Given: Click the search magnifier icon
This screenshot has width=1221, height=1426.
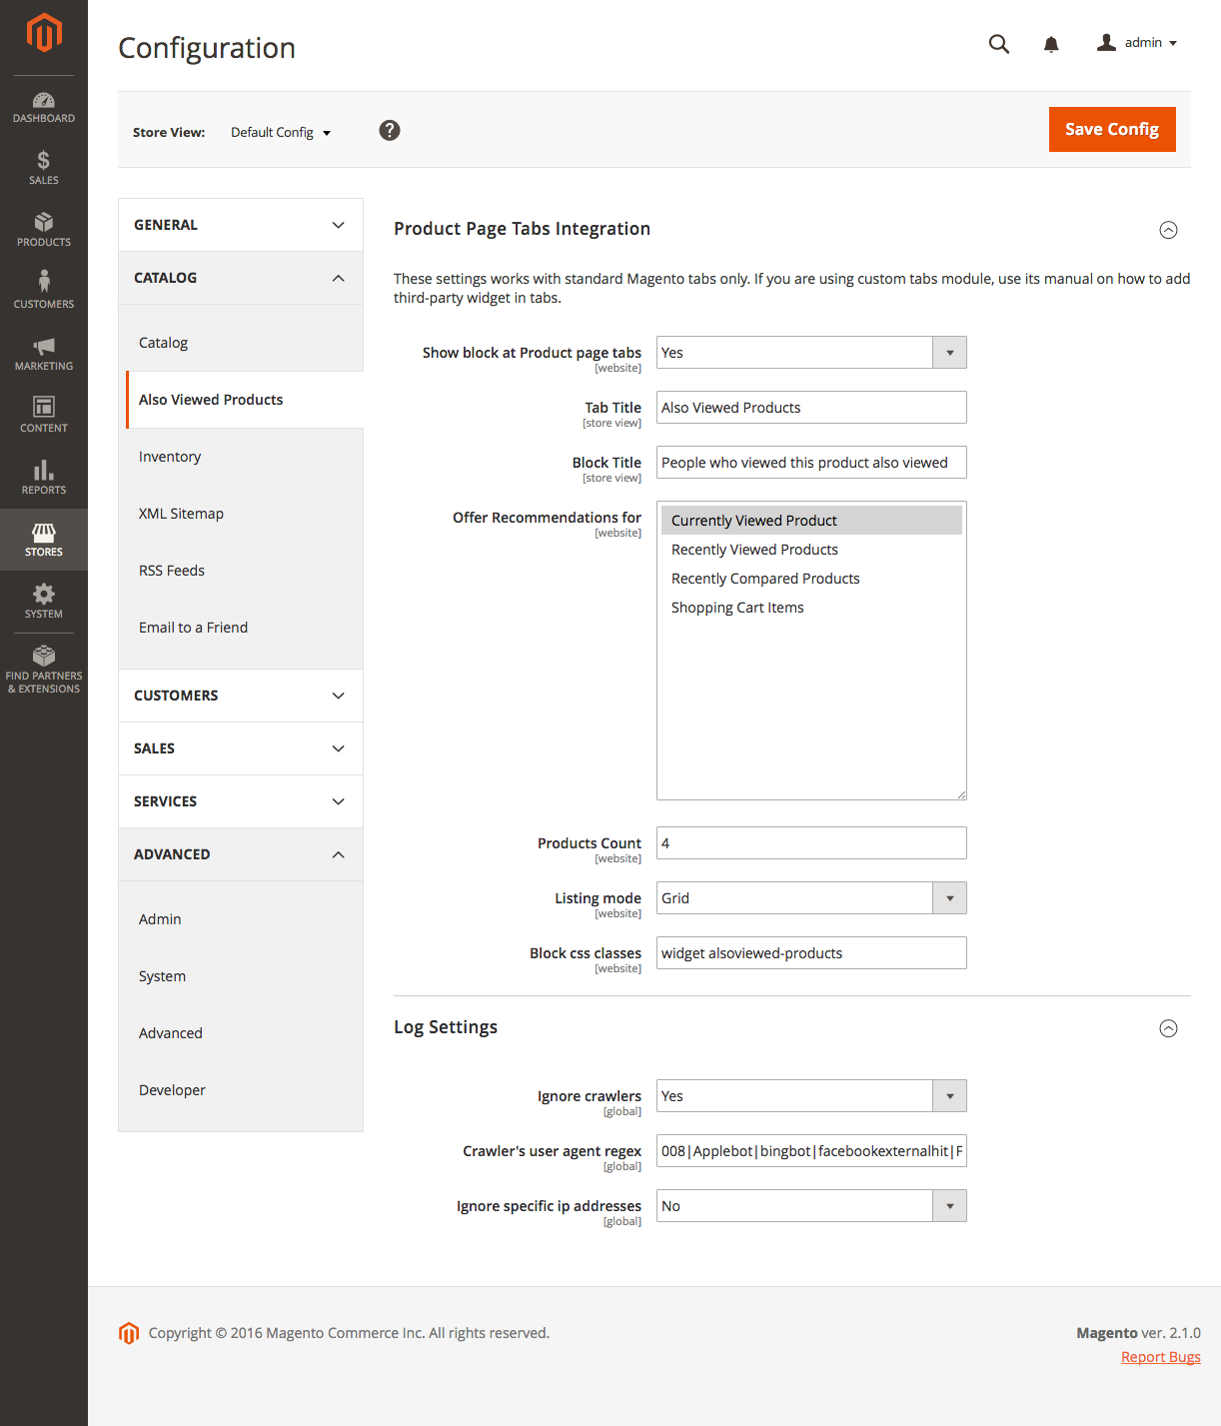Looking at the screenshot, I should (x=999, y=44).
